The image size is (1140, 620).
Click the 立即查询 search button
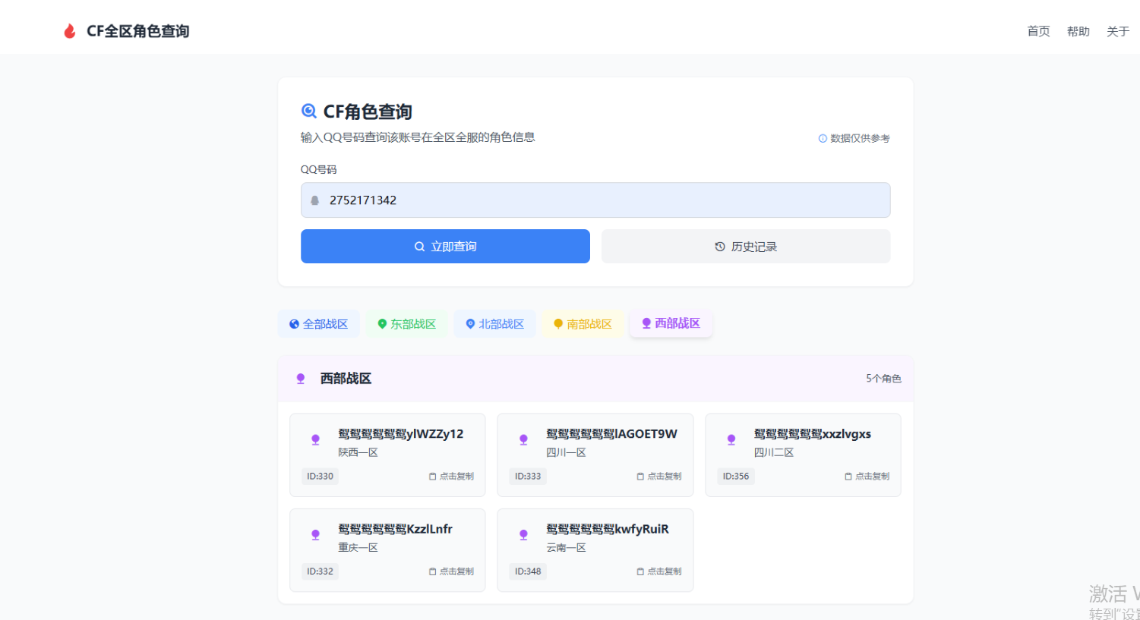pyautogui.click(x=445, y=247)
